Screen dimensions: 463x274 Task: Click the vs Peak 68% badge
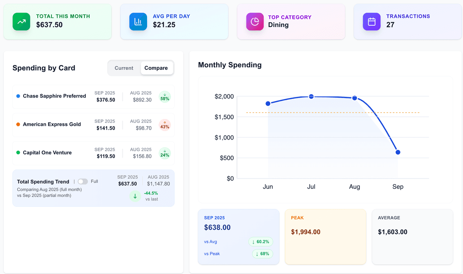[262, 254]
